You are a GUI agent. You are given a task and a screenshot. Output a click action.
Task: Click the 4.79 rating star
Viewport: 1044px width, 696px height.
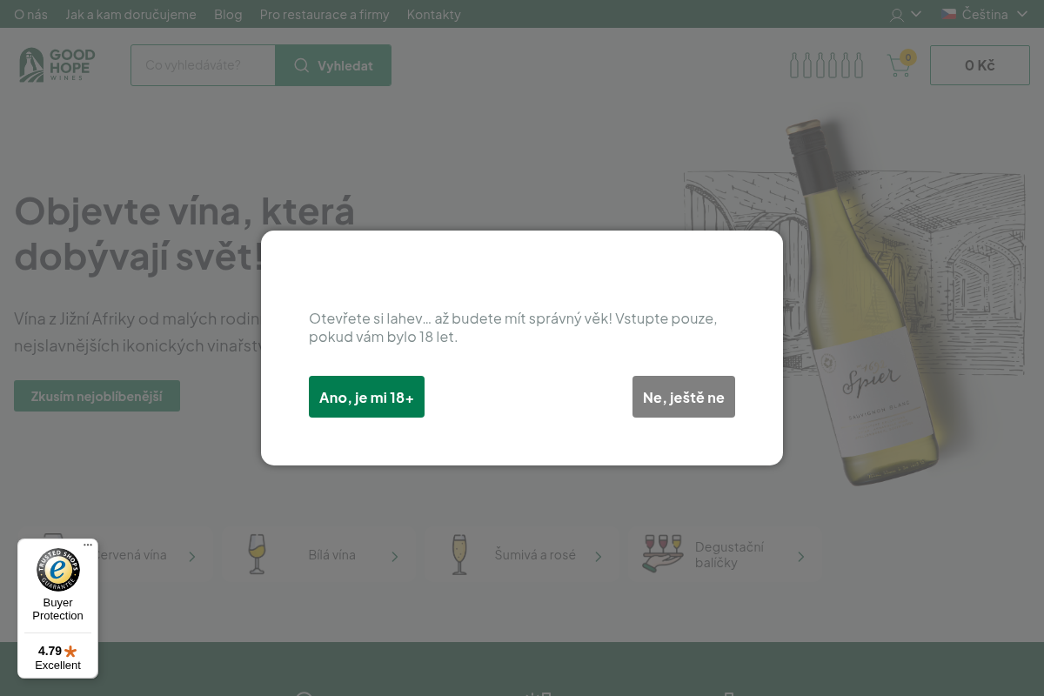pyautogui.click(x=70, y=652)
